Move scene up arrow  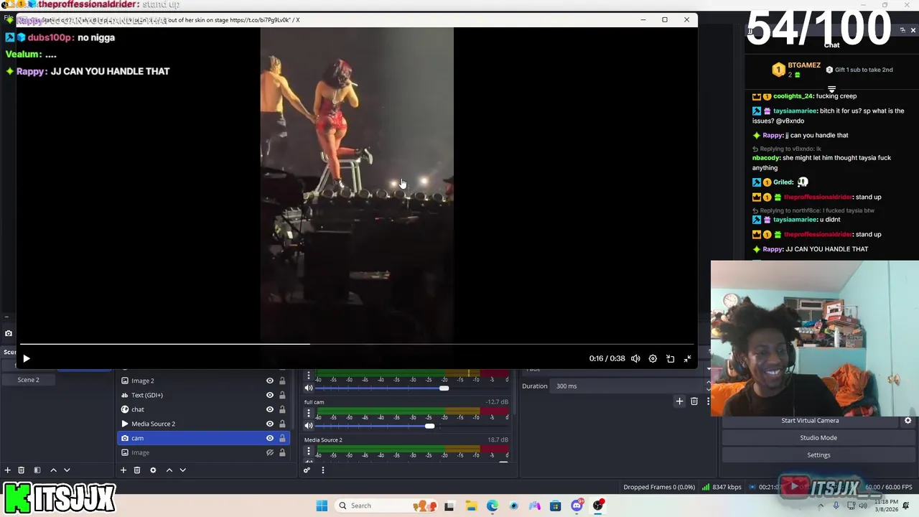pyautogui.click(x=53, y=470)
